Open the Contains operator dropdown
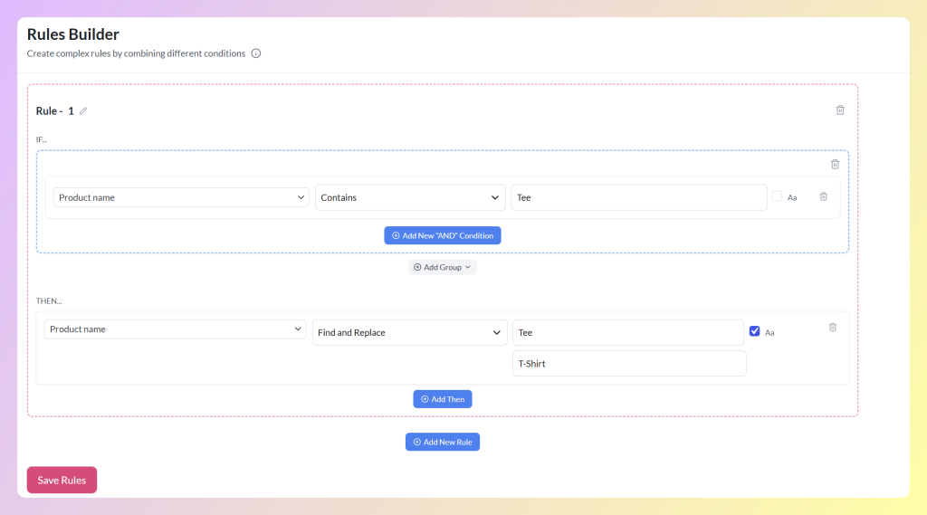The height and width of the screenshot is (515, 927). tap(410, 197)
